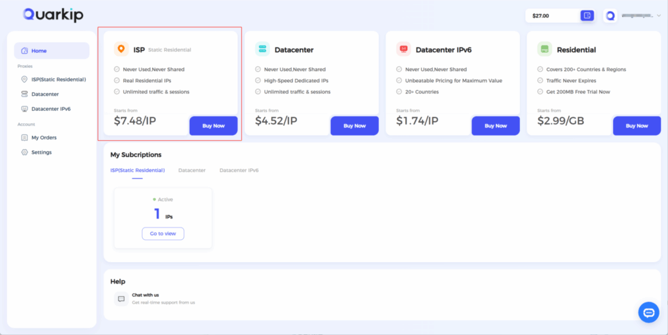668x335 pixels.
Task: Click the Quarkip logo
Action: pyautogui.click(x=53, y=15)
